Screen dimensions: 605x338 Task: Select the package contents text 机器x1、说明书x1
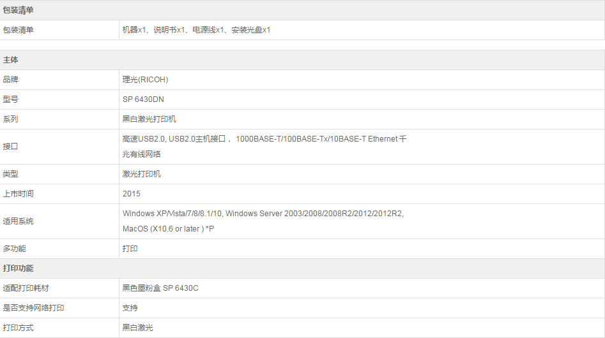click(196, 30)
